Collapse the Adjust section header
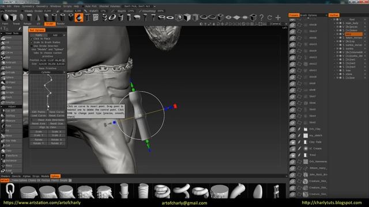This screenshot has width=369, height=207. [x=12, y=106]
